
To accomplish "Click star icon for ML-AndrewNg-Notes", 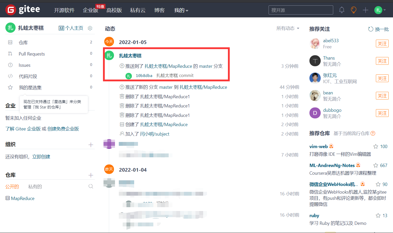I will (x=376, y=165).
